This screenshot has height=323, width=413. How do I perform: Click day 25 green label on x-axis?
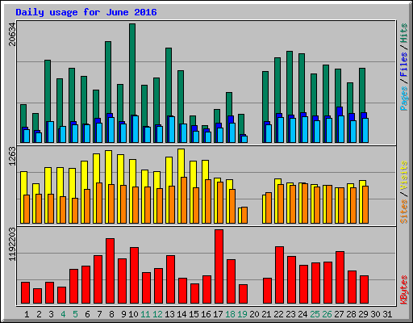(315, 314)
